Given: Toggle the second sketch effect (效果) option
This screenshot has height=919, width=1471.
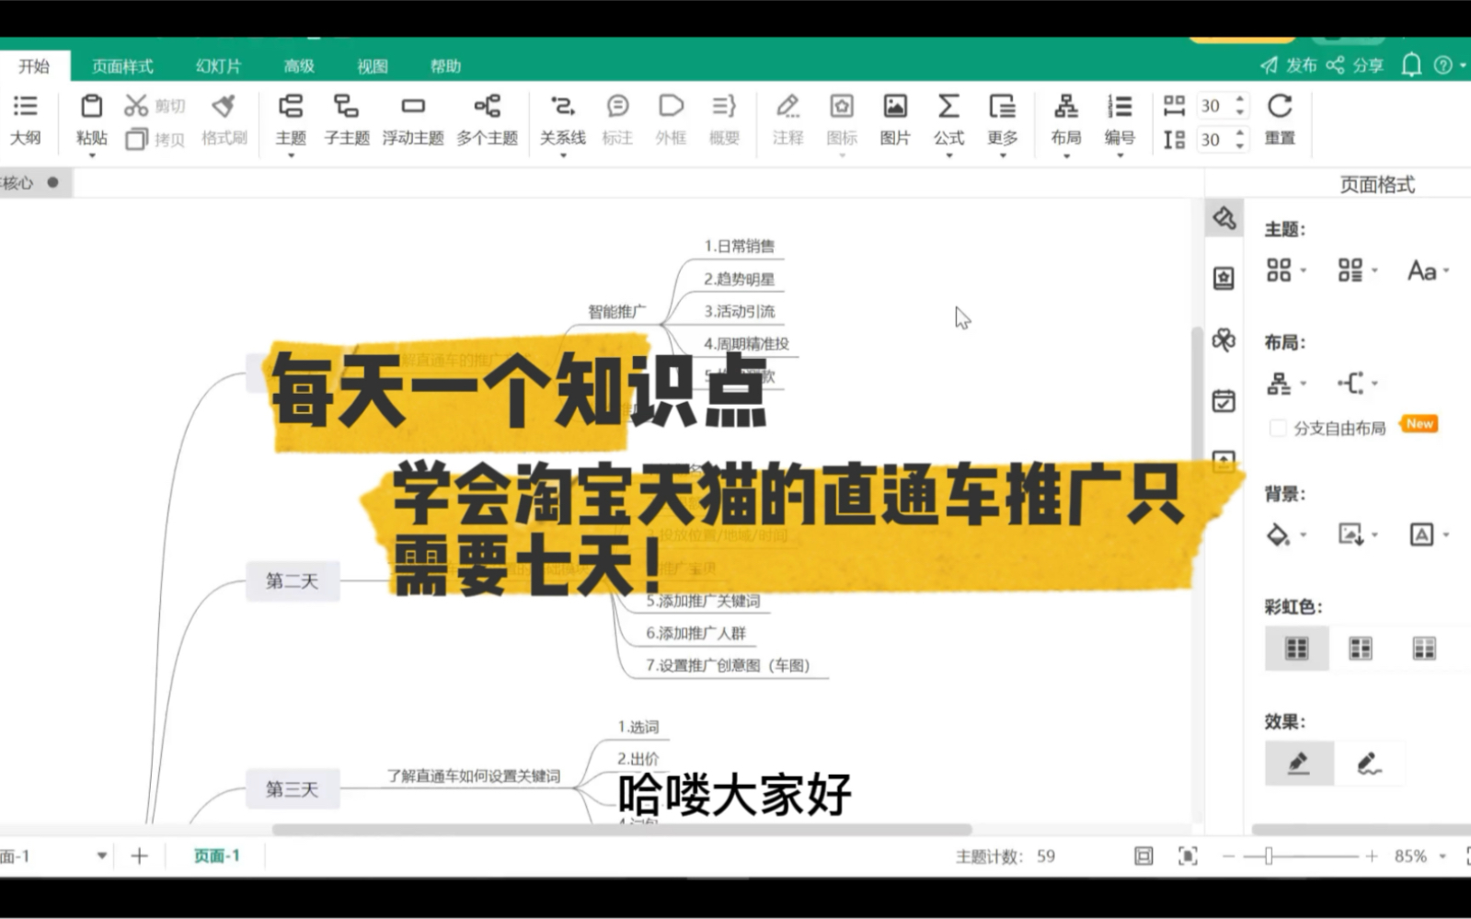Looking at the screenshot, I should click(1370, 764).
